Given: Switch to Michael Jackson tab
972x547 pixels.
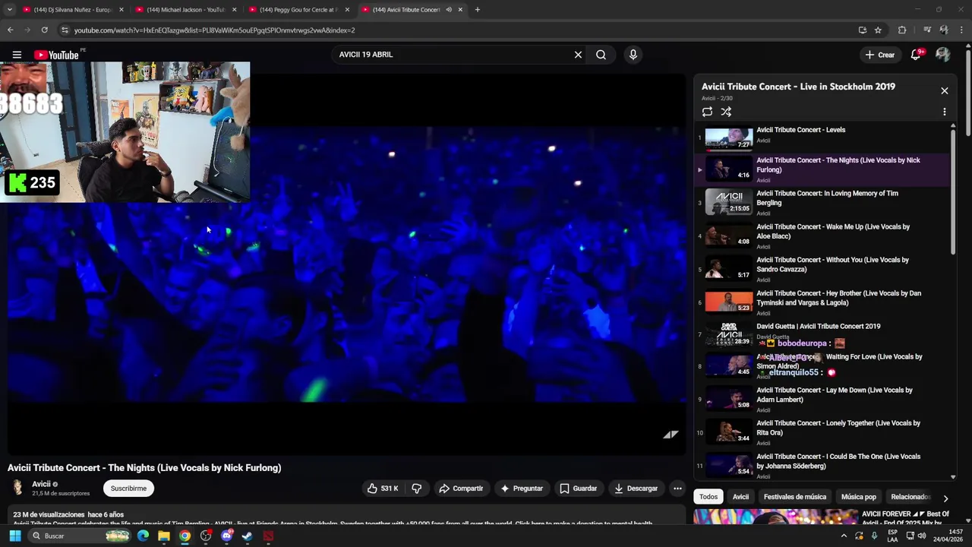Looking at the screenshot, I should coord(185,10).
